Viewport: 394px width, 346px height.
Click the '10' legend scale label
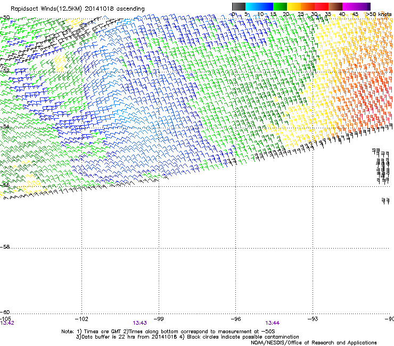click(260, 14)
